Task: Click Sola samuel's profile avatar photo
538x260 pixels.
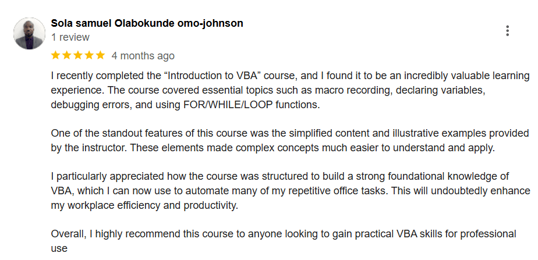Action: pyautogui.click(x=29, y=33)
